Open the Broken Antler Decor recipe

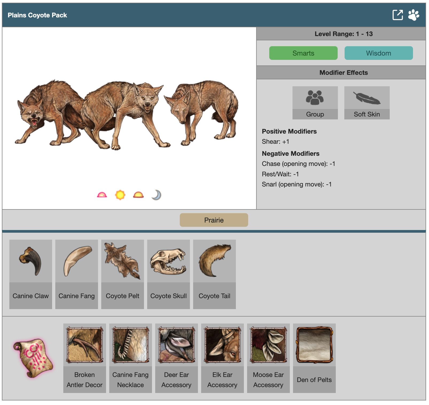point(85,358)
